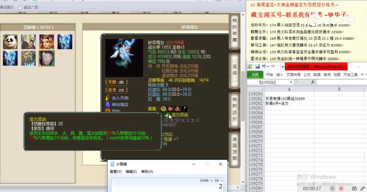Image resolution: width=367 pixels, height=192 pixels.
Task: Open calculator 帮助(H) menu
Action: pos(147,172)
